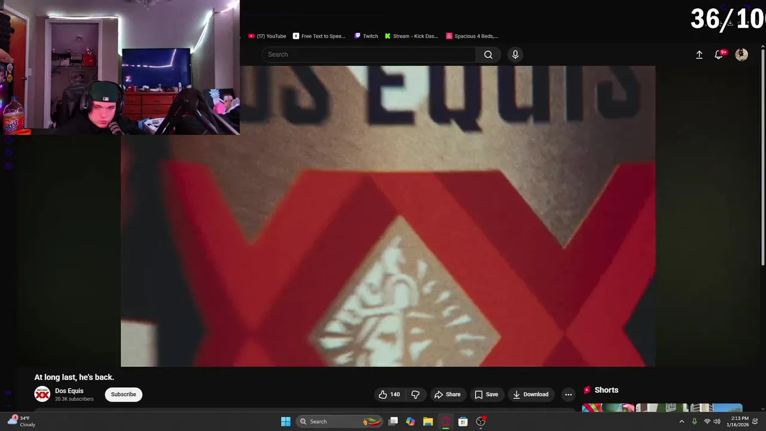Open the Spacious 4 Beds bookmark

[x=472, y=36]
